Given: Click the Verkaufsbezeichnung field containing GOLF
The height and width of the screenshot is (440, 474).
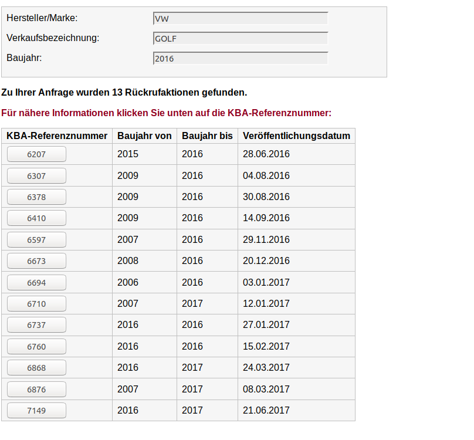Looking at the screenshot, I should [241, 38].
